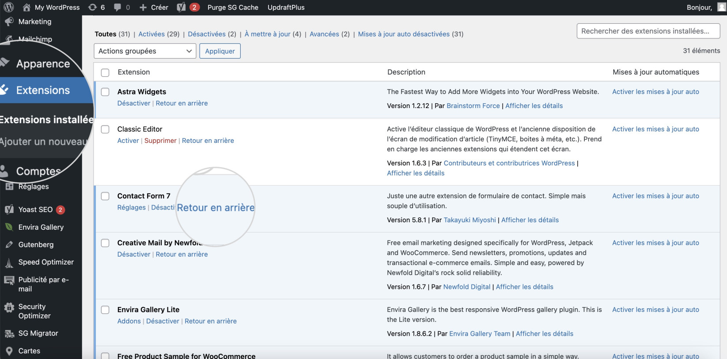Click the Appliquer button
727x359 pixels.
point(220,51)
